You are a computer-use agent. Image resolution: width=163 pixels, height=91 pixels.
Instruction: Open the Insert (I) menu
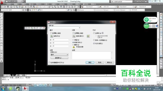[x=31, y=4]
